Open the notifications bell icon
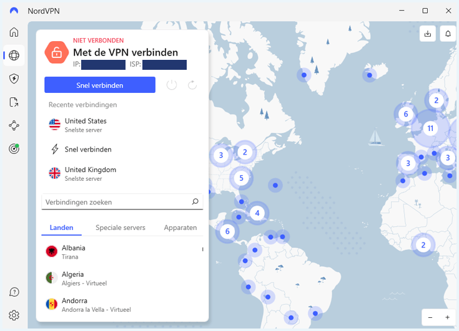 pos(448,34)
